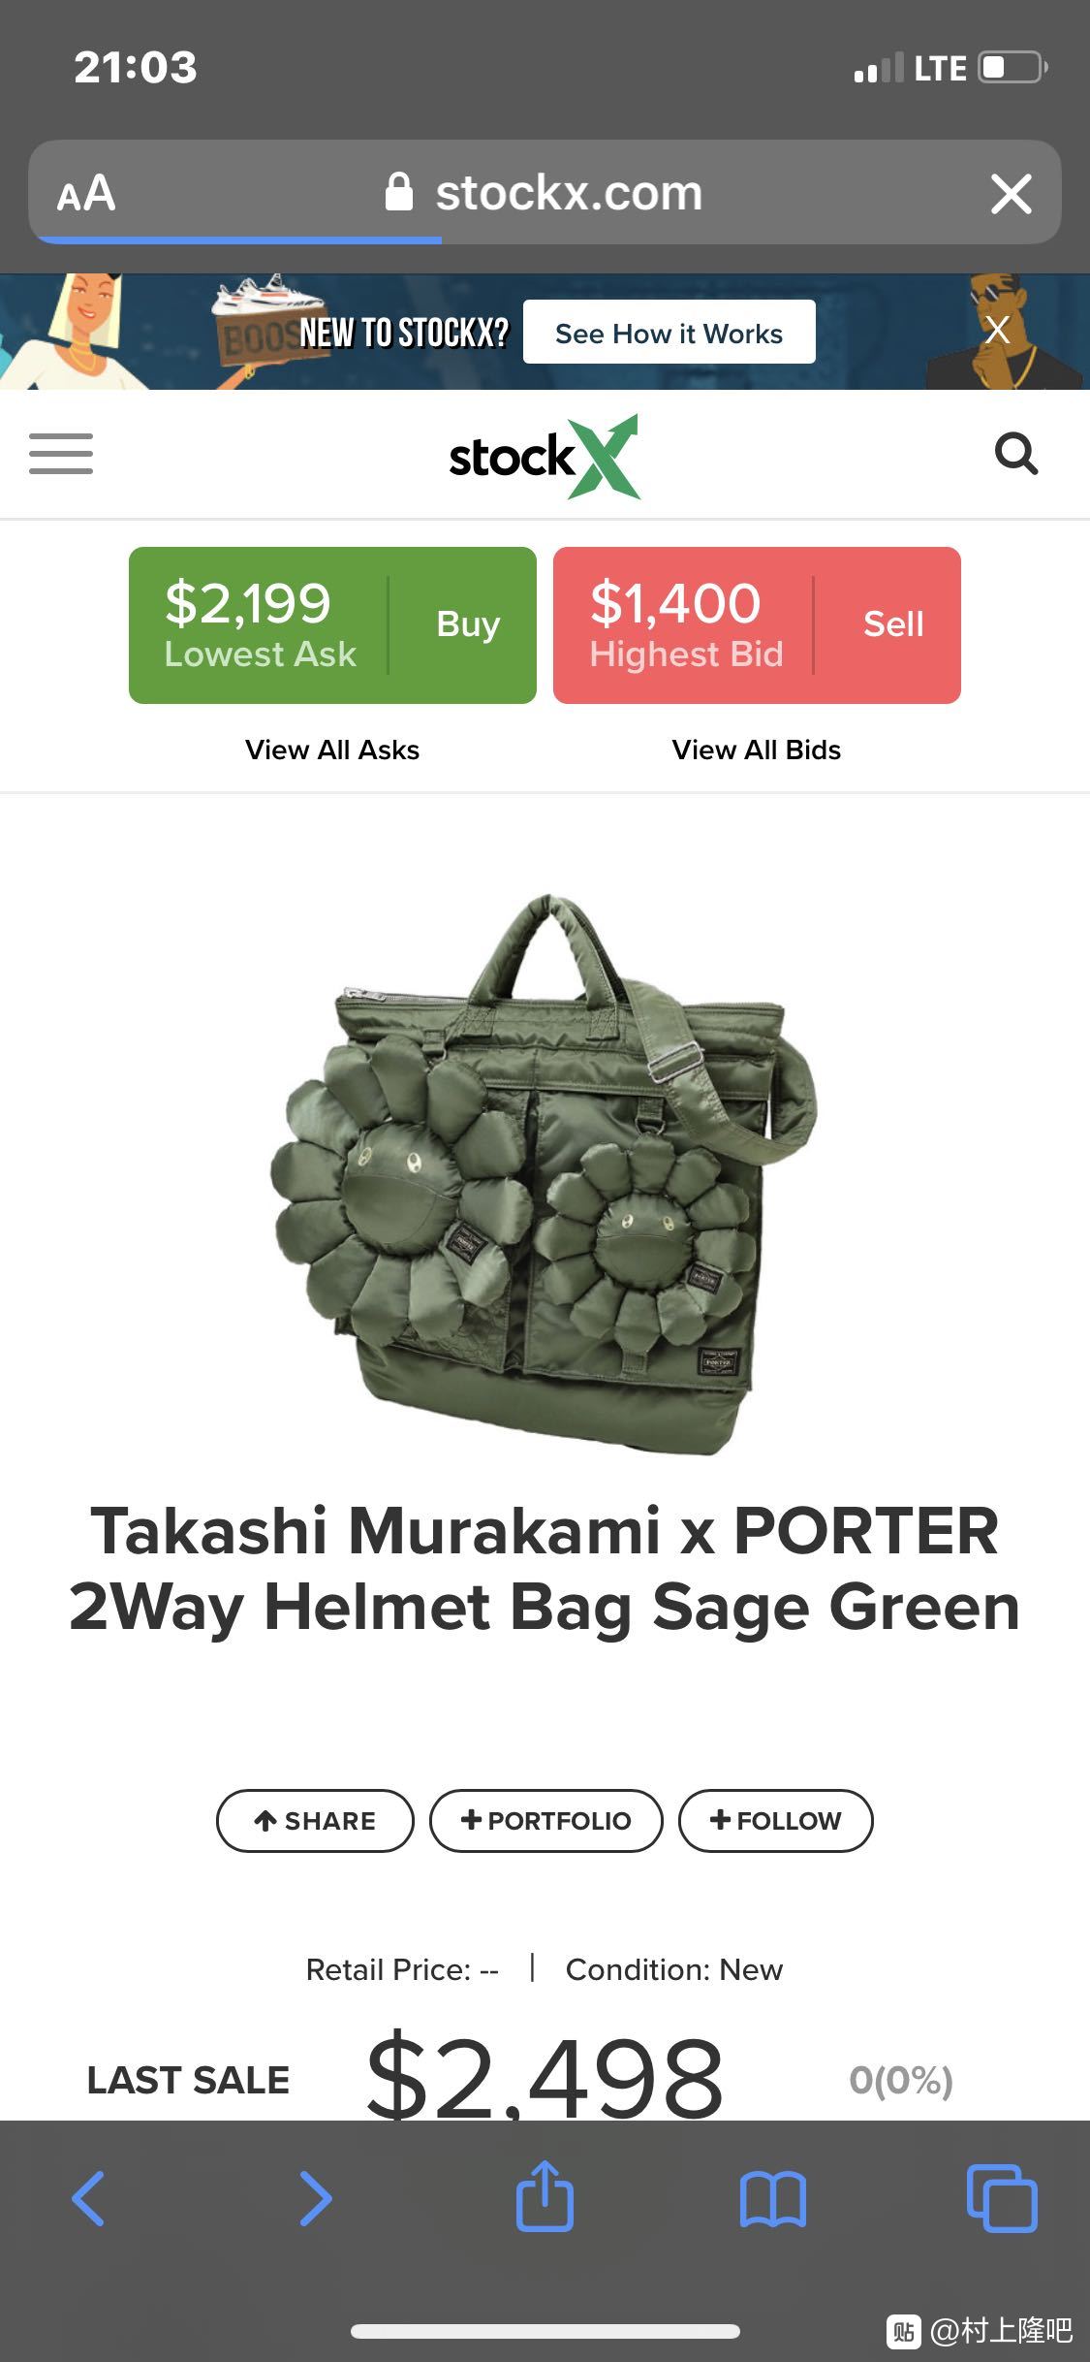Tap the stockx.com address field

tap(545, 192)
